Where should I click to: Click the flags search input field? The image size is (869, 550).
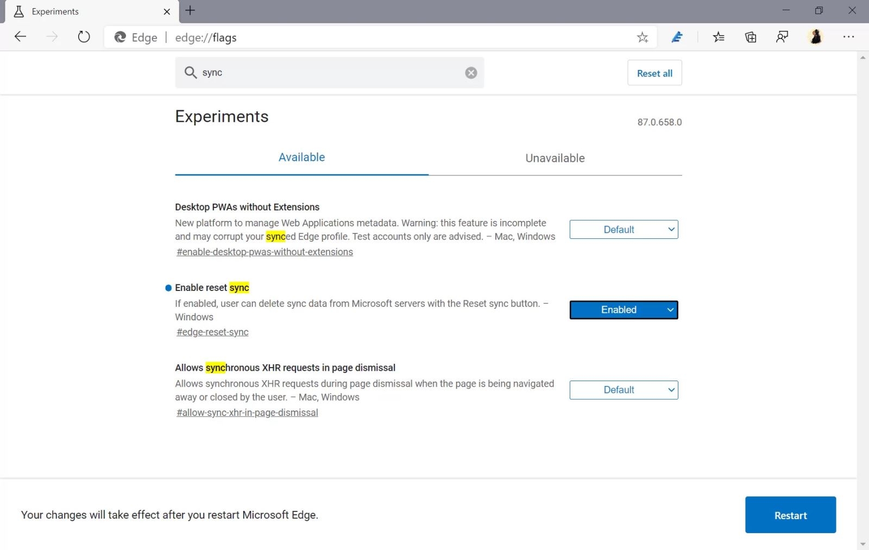click(330, 72)
